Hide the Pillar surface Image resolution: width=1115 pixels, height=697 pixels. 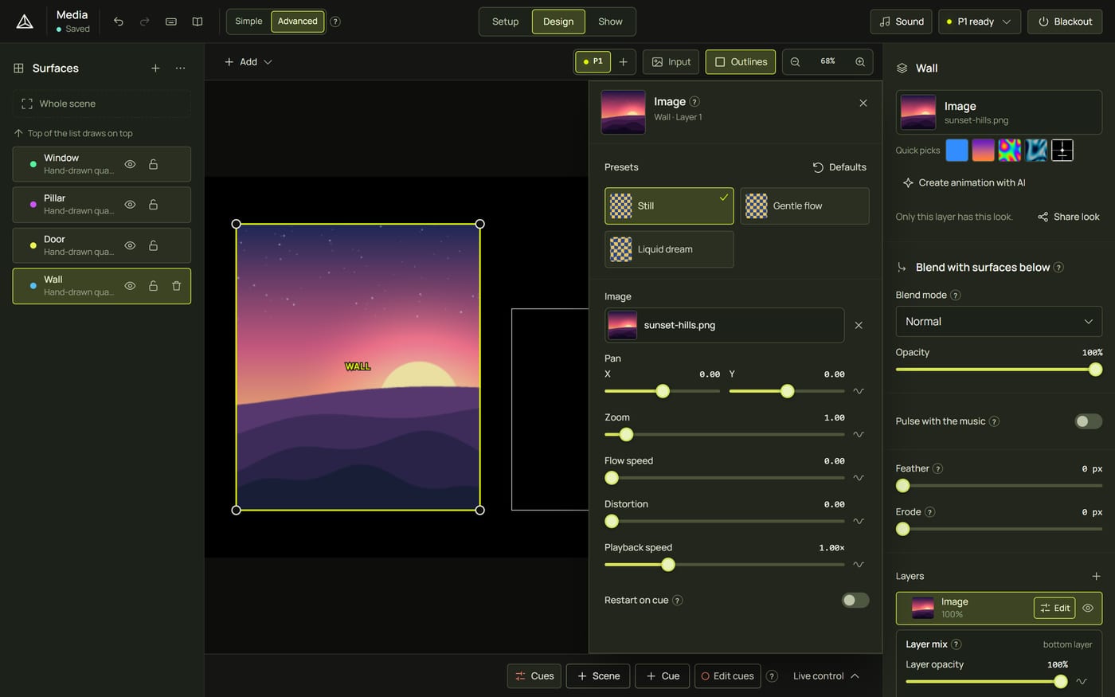click(x=130, y=205)
